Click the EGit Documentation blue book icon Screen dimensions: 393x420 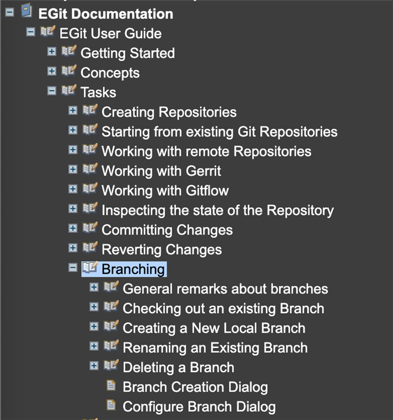27,10
